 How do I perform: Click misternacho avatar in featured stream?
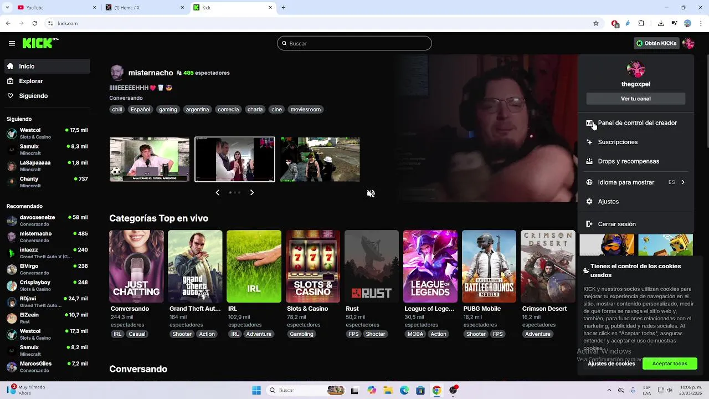(x=117, y=73)
